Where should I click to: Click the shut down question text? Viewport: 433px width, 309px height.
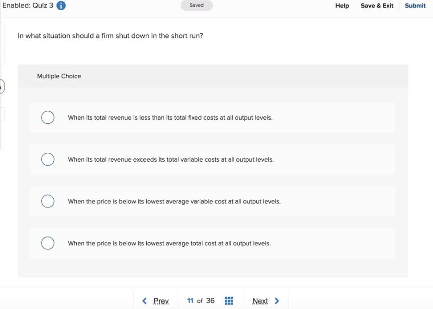point(111,36)
